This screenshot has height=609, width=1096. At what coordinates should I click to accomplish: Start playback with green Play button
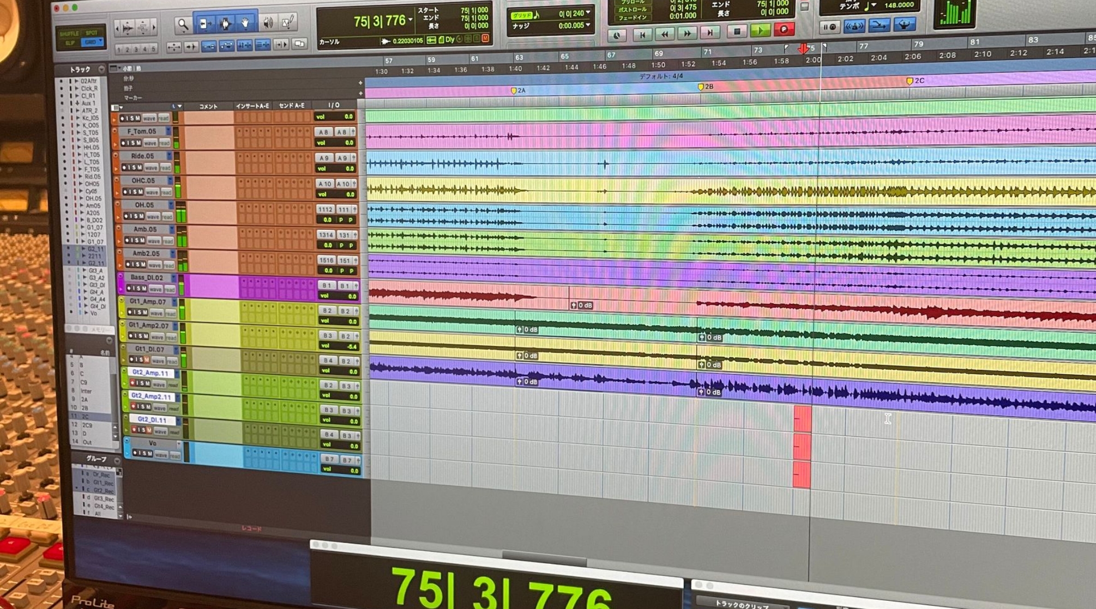[x=760, y=31]
